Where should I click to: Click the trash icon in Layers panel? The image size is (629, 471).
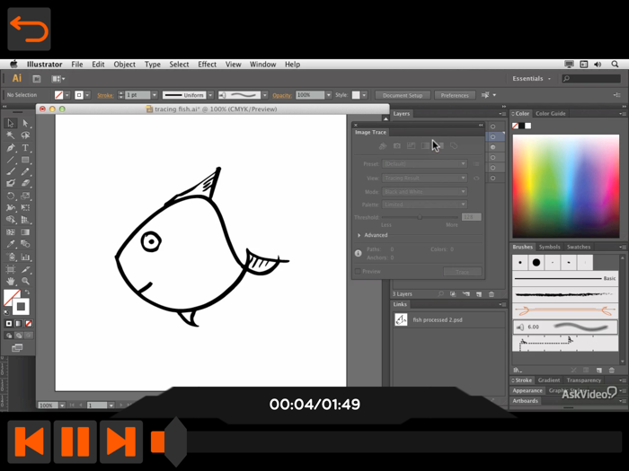pos(492,294)
